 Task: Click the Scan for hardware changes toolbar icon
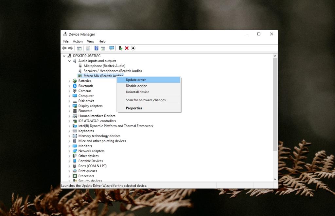112,48
